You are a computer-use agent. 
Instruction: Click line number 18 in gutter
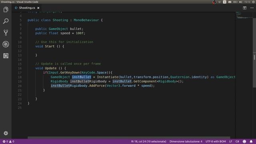(x=20, y=77)
